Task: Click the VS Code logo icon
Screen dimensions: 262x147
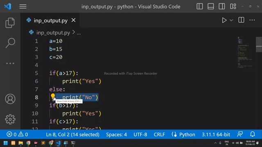Action: 8,7
